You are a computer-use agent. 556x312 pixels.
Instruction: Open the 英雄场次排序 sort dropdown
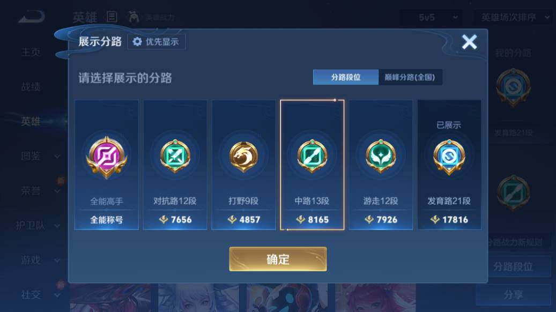coord(515,17)
